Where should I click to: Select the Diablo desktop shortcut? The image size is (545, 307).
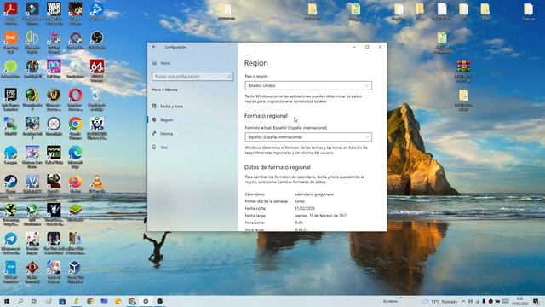[32, 272]
